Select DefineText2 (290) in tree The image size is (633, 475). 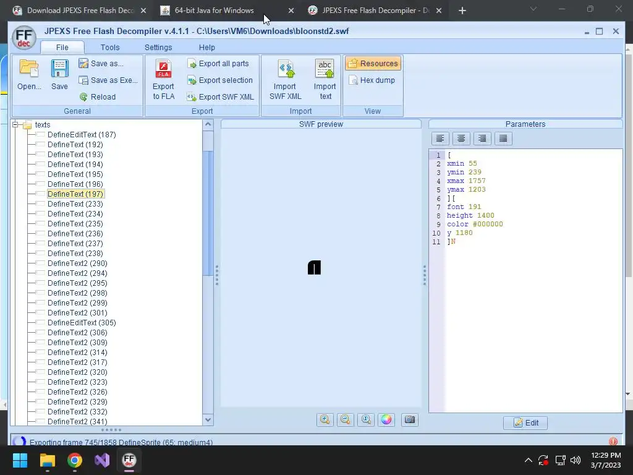(77, 263)
